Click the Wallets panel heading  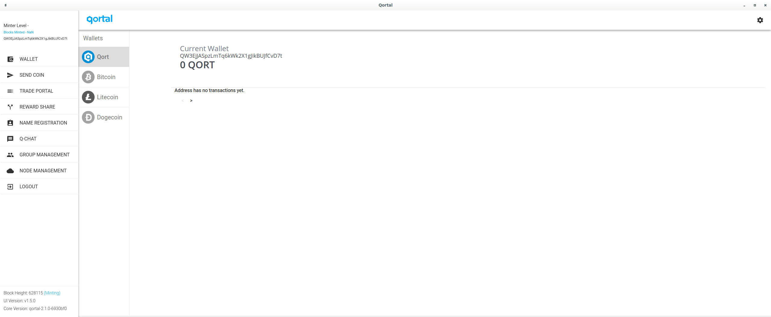coord(93,38)
